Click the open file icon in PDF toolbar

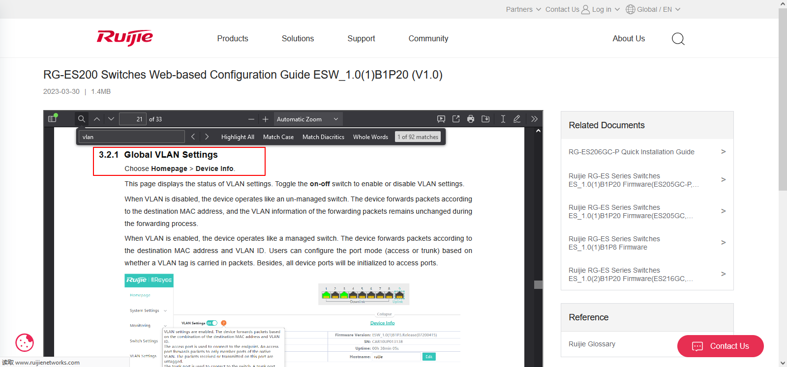[456, 119]
